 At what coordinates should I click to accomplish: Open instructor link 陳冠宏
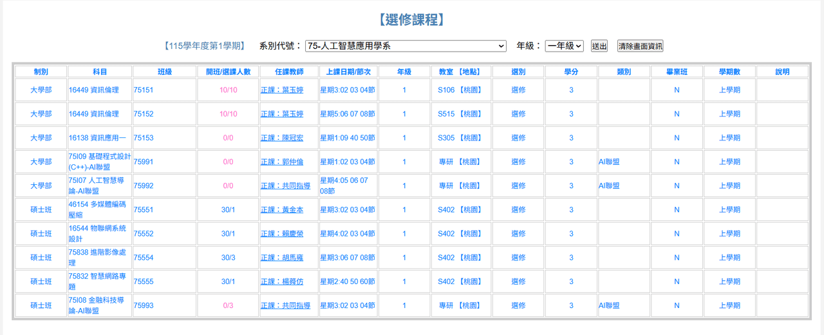(282, 138)
